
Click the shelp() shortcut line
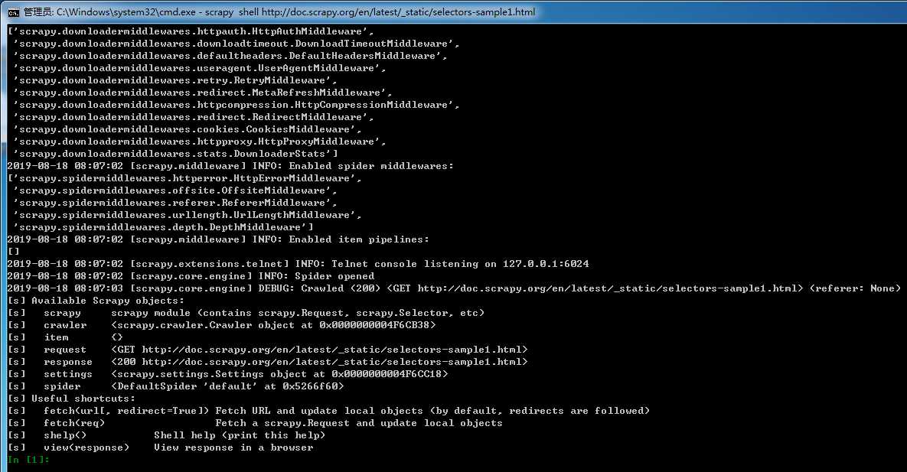167,435
